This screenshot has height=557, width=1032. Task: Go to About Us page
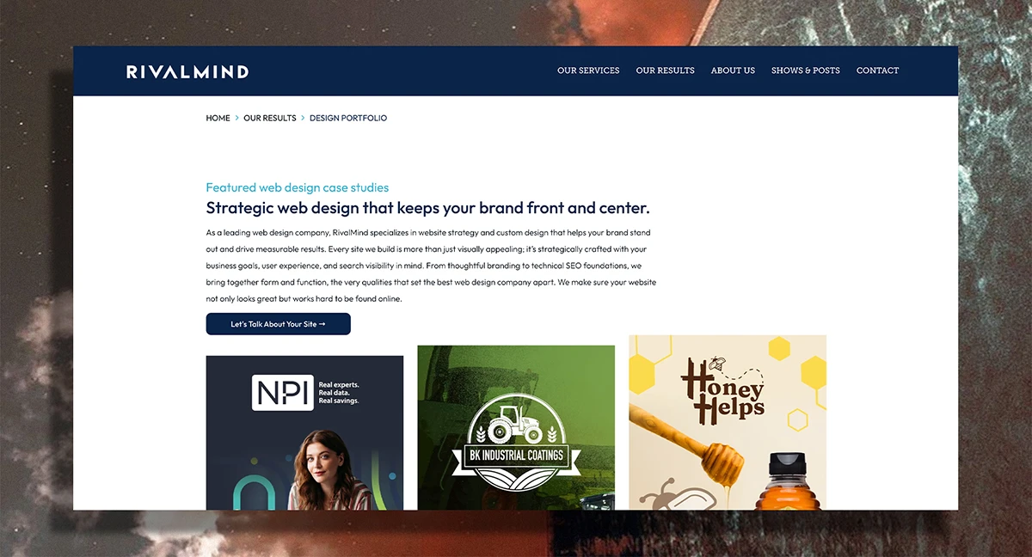pyautogui.click(x=733, y=70)
